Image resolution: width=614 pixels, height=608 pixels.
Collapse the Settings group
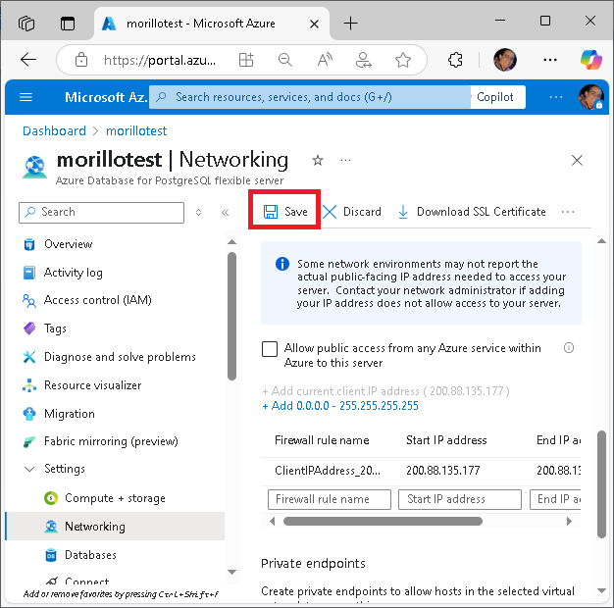pos(29,469)
